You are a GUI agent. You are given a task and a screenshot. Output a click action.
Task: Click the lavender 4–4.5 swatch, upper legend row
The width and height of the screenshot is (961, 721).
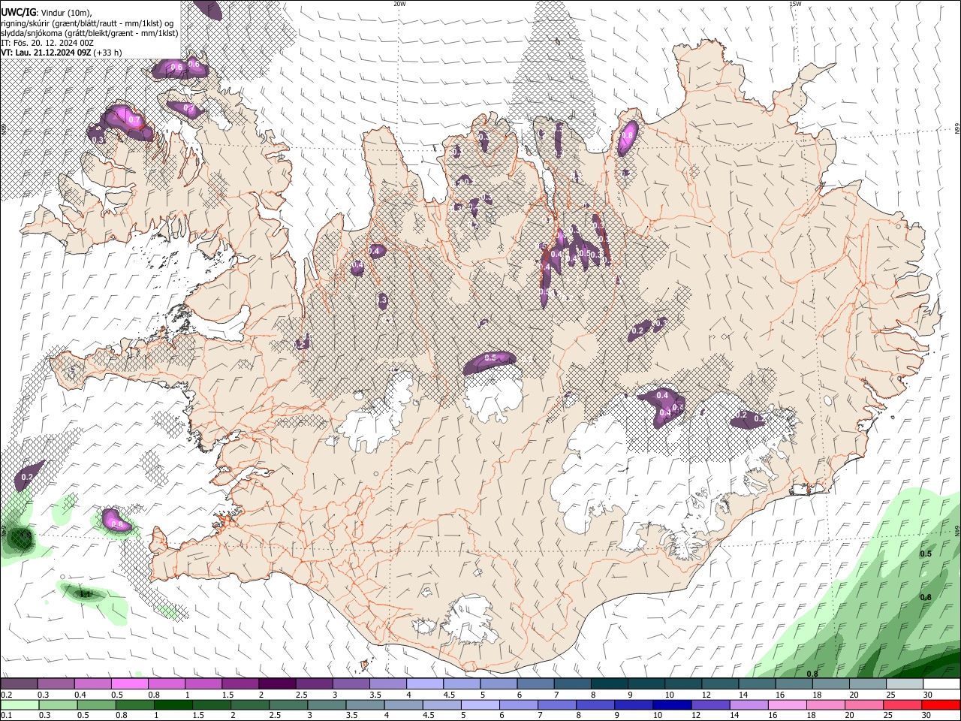423,684
